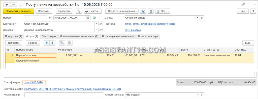
Task: Select the Переработка ягод nomenclature cell
Action: tap(36, 55)
